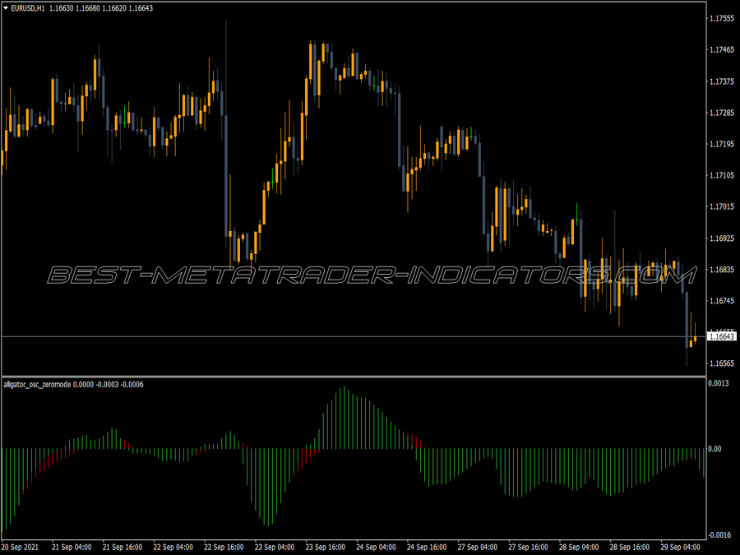Click the 23 Sep 16:00 time label
This screenshot has width=740, height=555.
coord(325,547)
